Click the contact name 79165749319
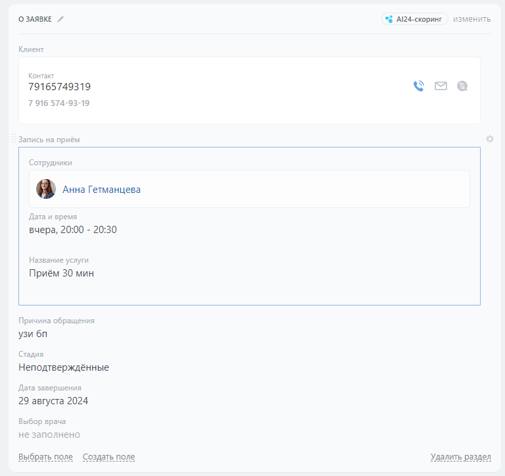This screenshot has width=505, height=476. coord(59,87)
